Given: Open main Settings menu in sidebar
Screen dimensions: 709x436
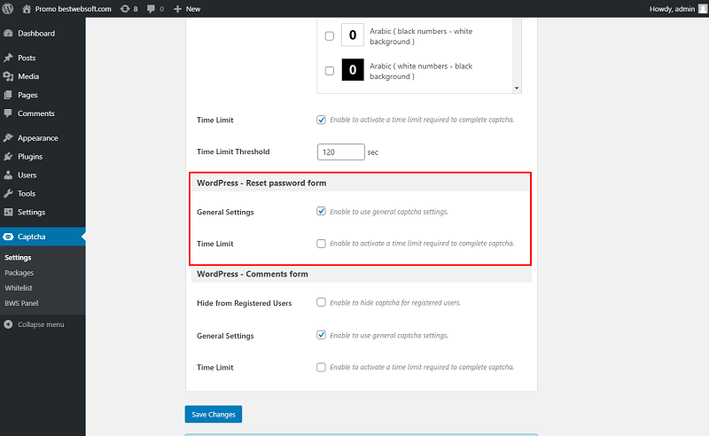Looking at the screenshot, I should pyautogui.click(x=43, y=212).
